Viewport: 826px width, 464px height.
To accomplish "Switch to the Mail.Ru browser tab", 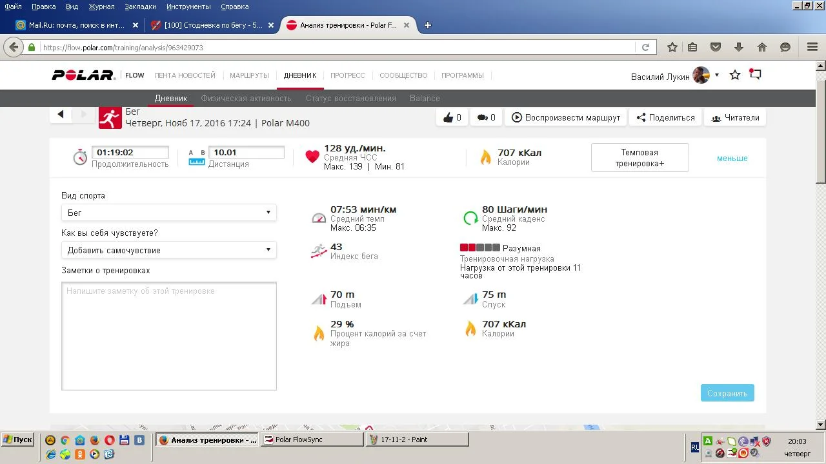I will click(76, 25).
